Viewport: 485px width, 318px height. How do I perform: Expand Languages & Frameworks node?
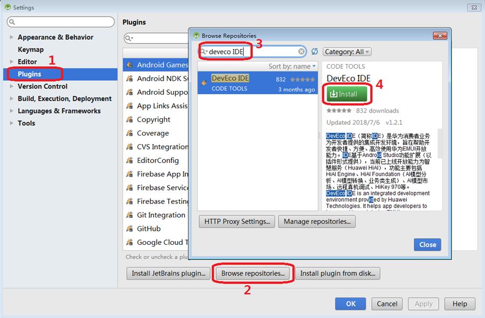coord(12,111)
